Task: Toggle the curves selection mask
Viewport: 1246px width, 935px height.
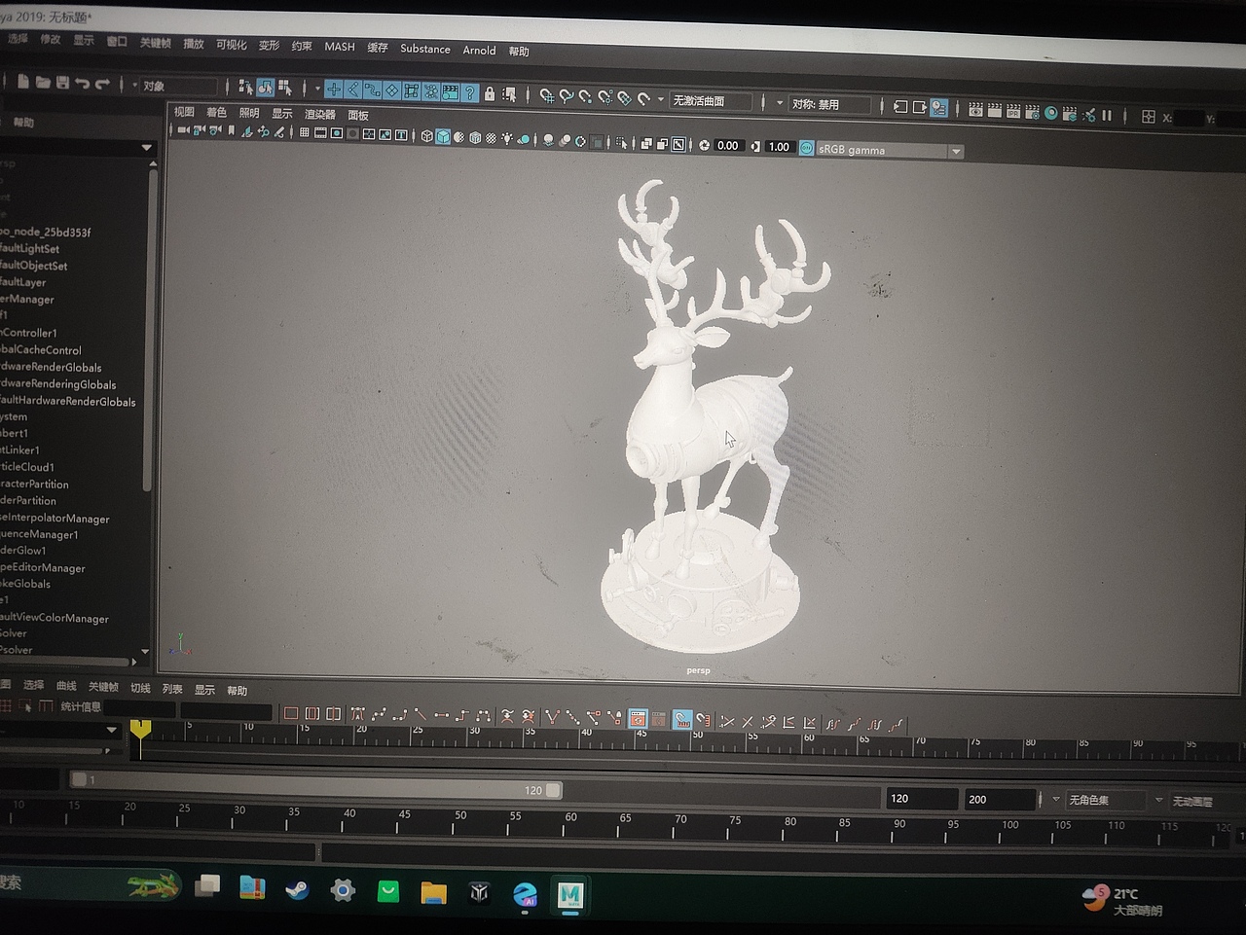Action: [x=372, y=90]
